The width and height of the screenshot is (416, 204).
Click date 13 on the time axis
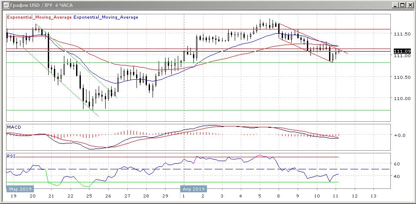click(x=373, y=196)
